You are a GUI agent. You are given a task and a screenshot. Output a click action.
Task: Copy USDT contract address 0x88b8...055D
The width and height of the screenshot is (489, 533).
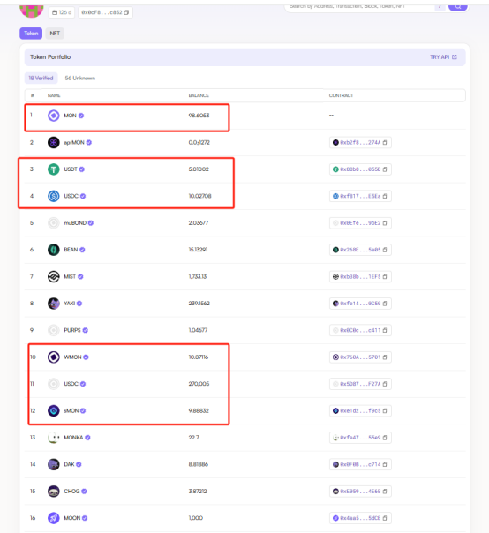click(385, 169)
